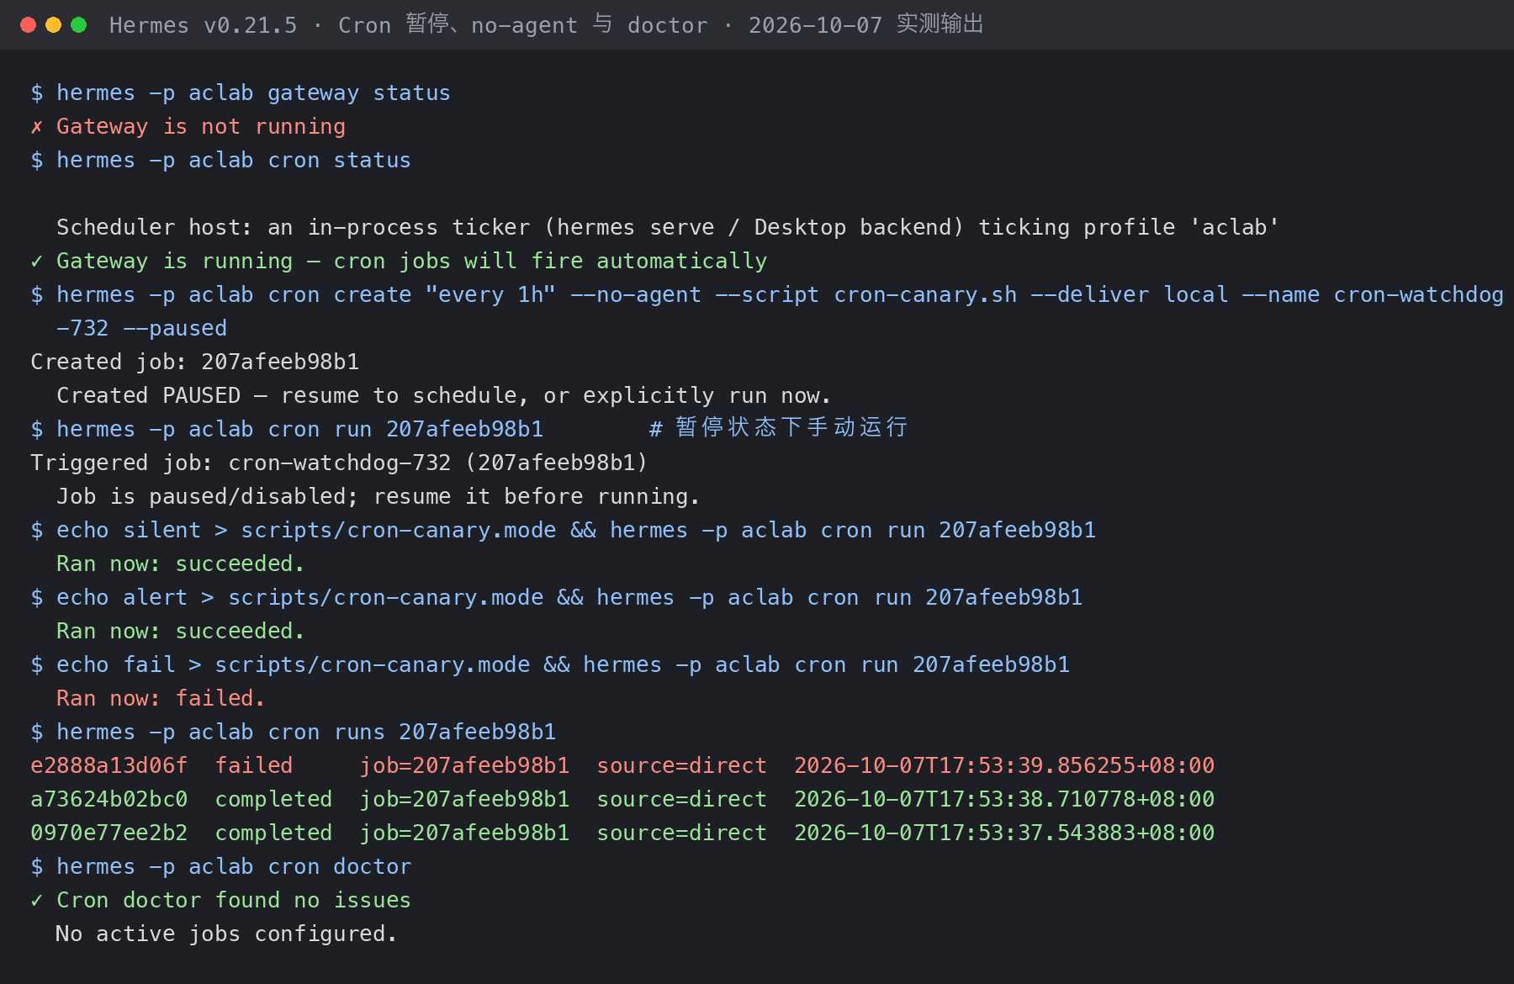Select the red "Ran now: failed." line
The width and height of the screenshot is (1514, 984).
(161, 698)
